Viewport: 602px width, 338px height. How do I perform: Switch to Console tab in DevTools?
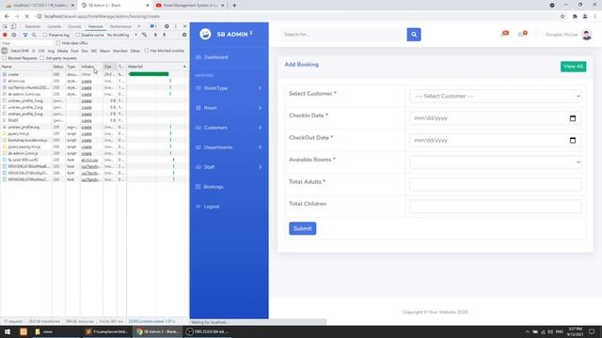tap(54, 26)
